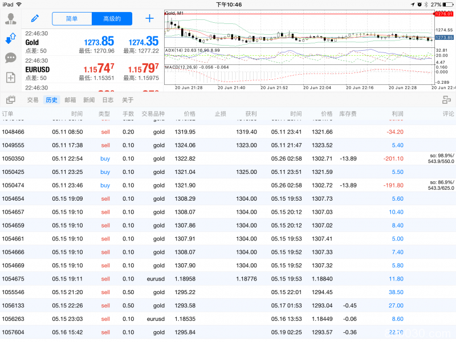Tap the -201.10 profit value
The image size is (456, 342).
(x=393, y=158)
